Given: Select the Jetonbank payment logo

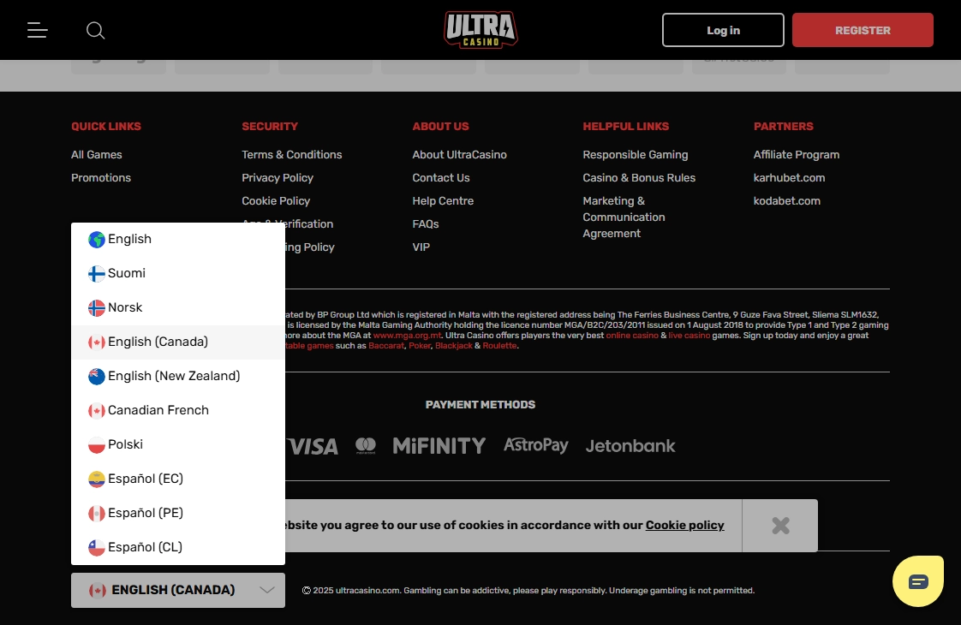Looking at the screenshot, I should click(630, 445).
